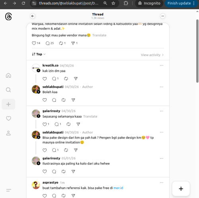This screenshot has width=199, height=198.
Task: Open Profile from the sidebar
Action: (x=8, y=133)
